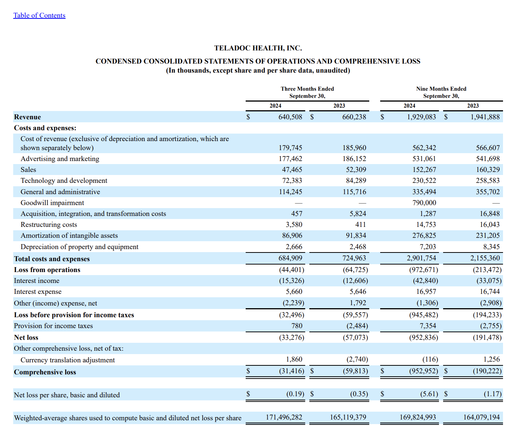Select the 'Sales' row label

click(28, 170)
